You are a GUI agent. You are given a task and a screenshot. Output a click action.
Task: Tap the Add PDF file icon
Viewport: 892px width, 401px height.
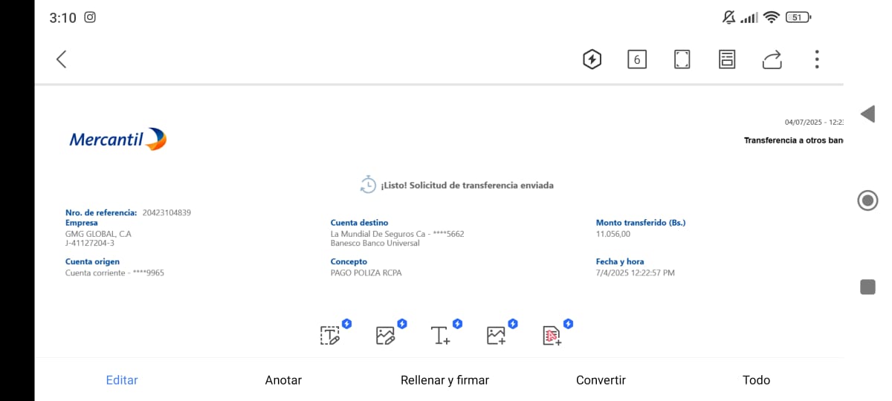coord(552,336)
